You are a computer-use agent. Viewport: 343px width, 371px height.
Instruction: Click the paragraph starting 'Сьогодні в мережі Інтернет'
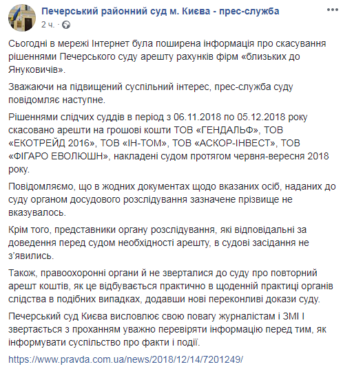point(167,56)
